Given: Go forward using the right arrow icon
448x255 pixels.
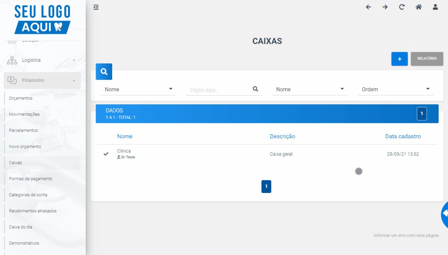Looking at the screenshot, I should 385,7.
